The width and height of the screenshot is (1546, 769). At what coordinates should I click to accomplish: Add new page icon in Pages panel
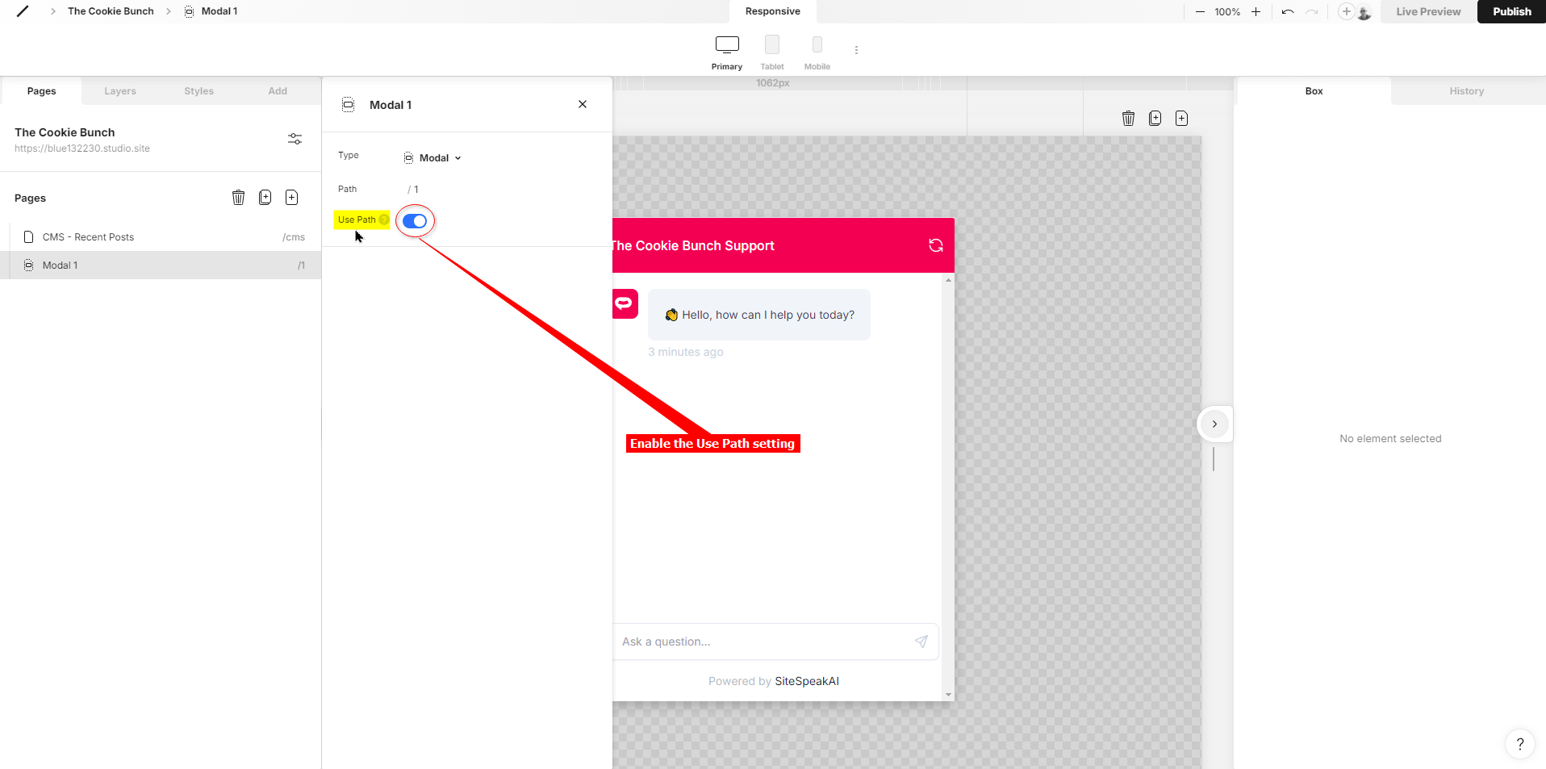pos(292,198)
